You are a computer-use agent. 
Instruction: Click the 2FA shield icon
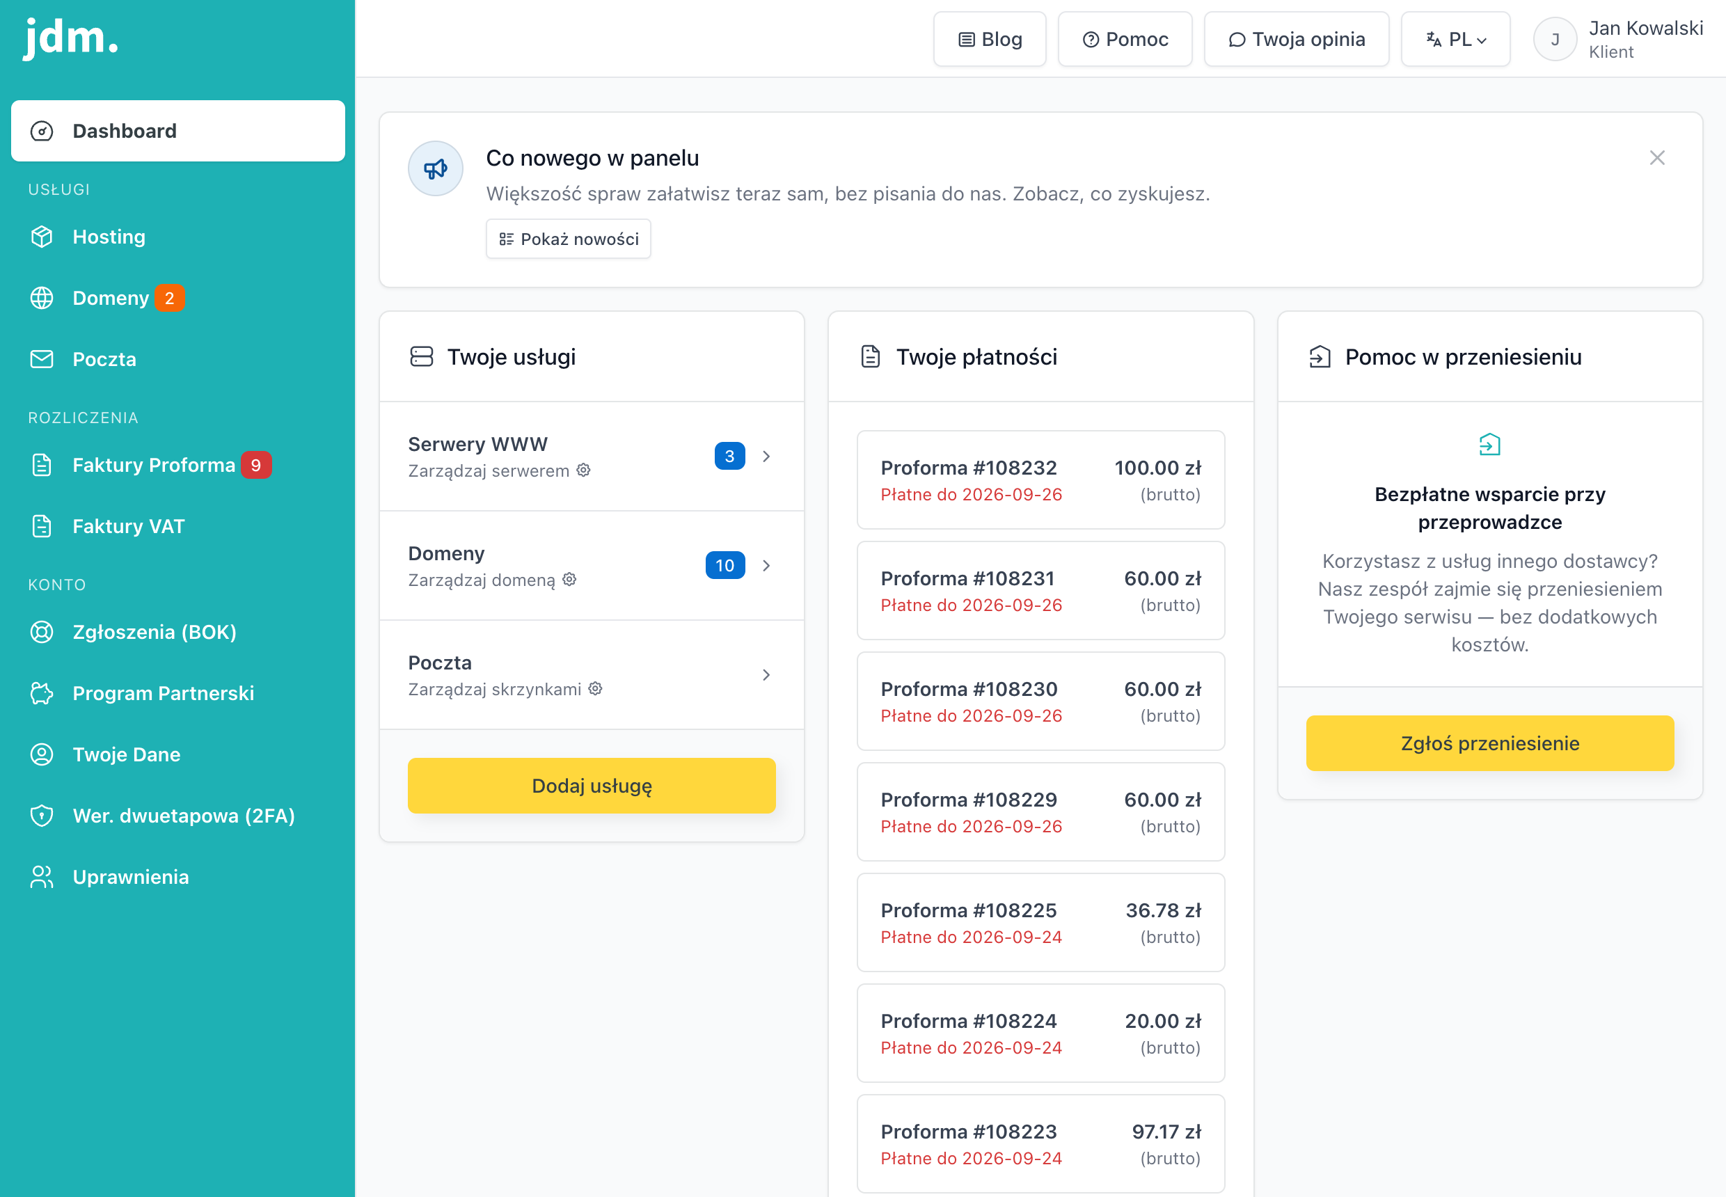point(42,816)
